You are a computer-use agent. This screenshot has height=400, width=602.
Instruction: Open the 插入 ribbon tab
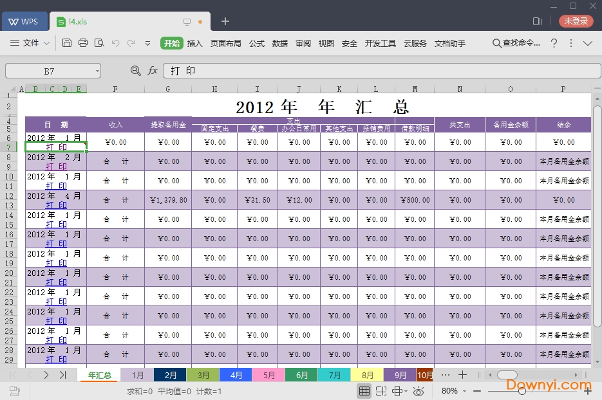pyautogui.click(x=194, y=43)
